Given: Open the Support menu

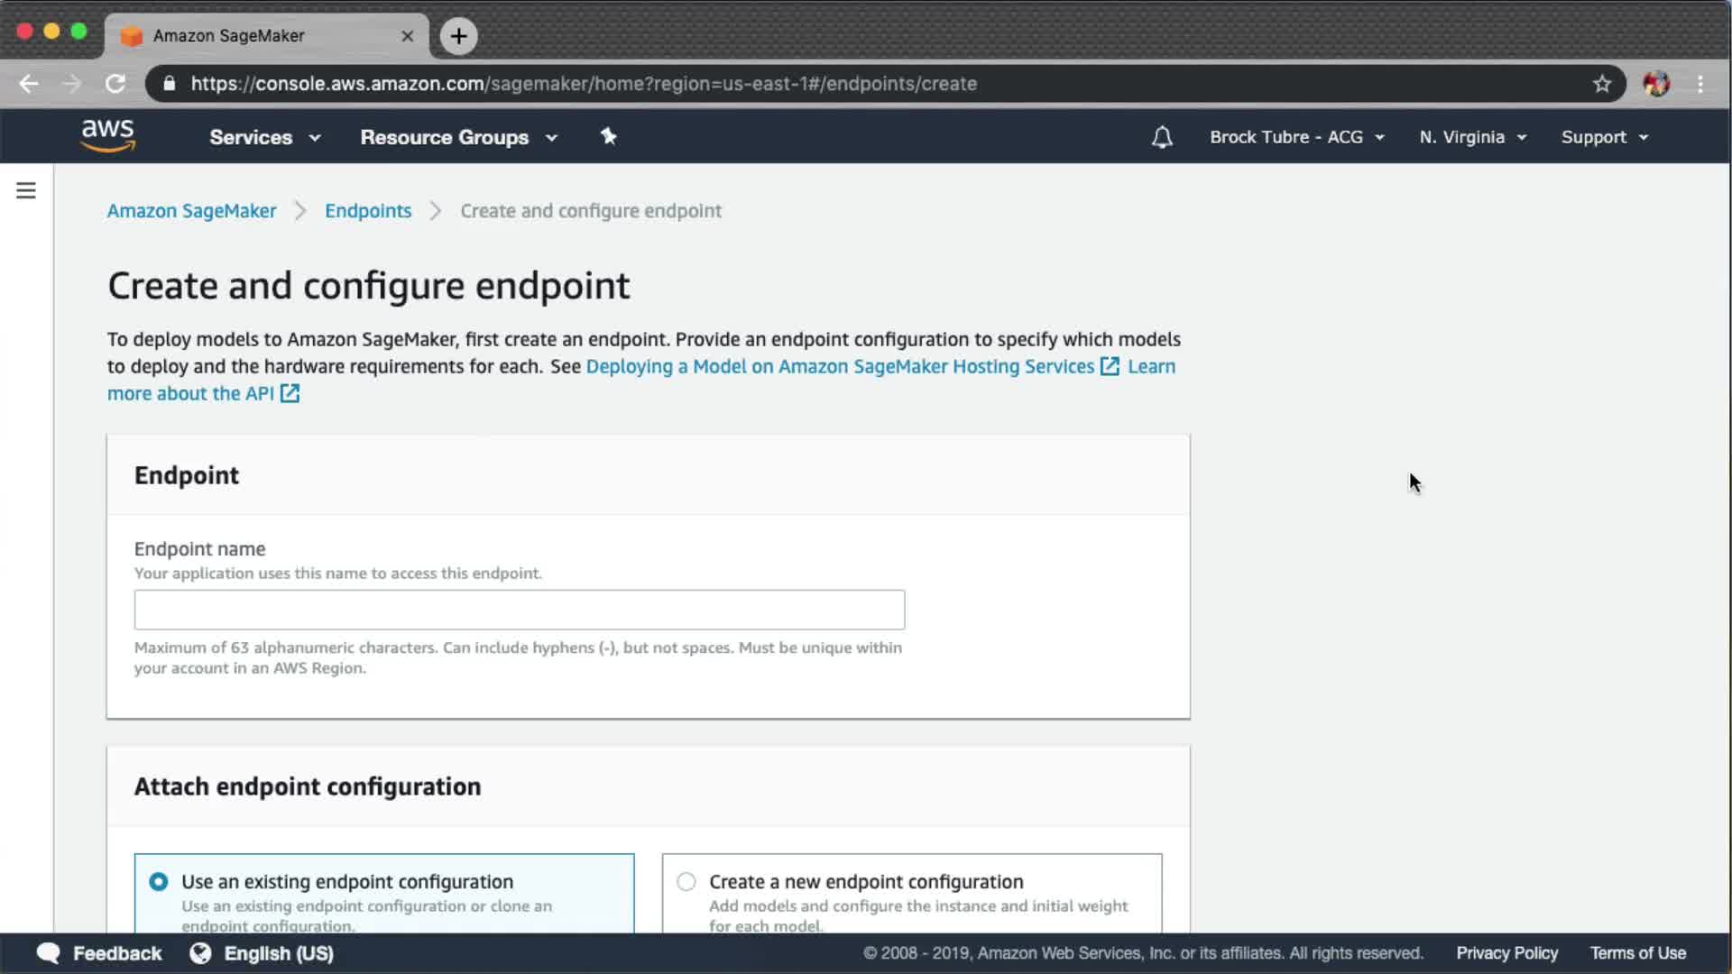Looking at the screenshot, I should coord(1604,137).
